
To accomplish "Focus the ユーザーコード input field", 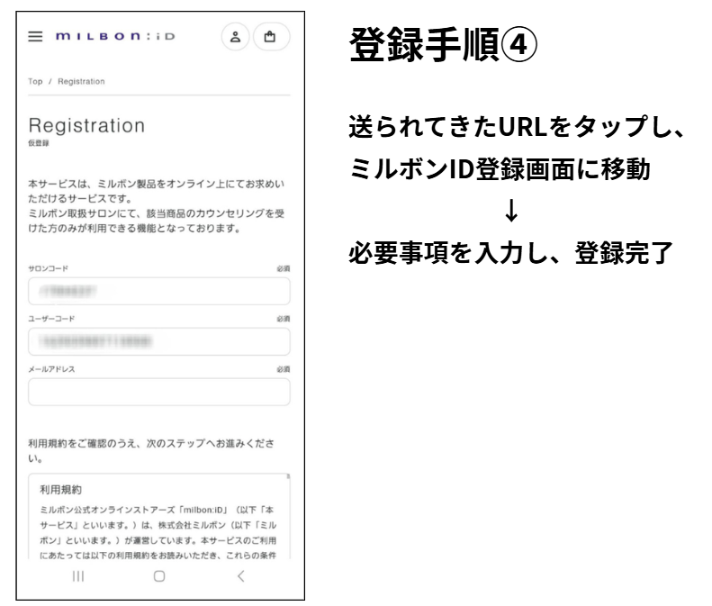I will click(x=159, y=341).
